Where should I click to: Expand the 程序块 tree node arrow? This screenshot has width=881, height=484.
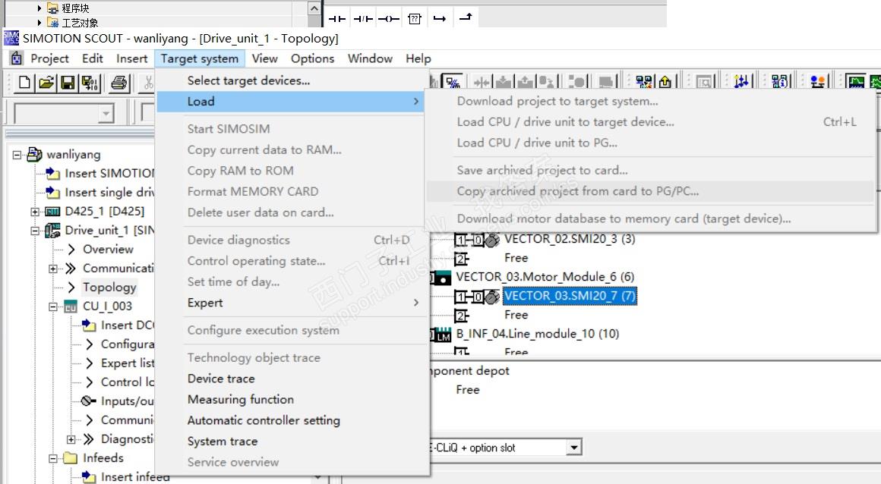click(39, 8)
